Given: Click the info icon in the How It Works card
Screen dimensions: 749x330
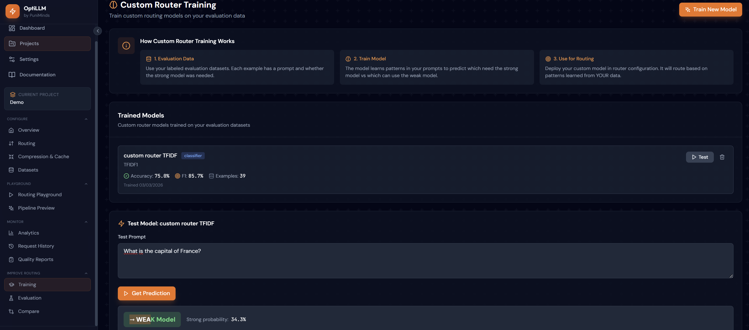Looking at the screenshot, I should point(126,46).
